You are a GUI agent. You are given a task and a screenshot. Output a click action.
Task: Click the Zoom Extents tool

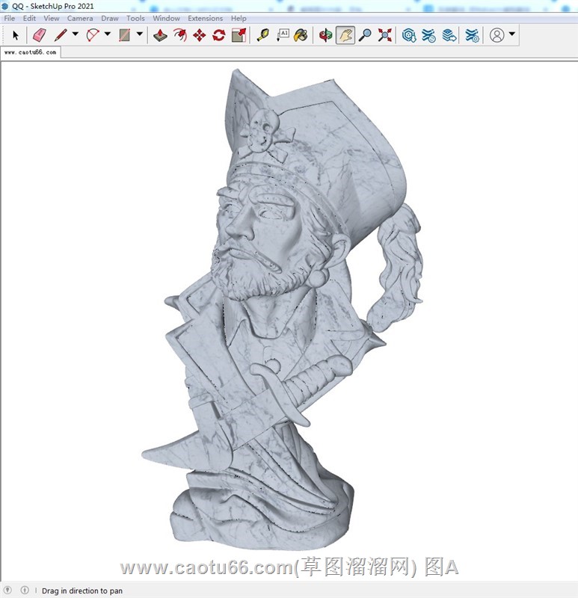(385, 35)
